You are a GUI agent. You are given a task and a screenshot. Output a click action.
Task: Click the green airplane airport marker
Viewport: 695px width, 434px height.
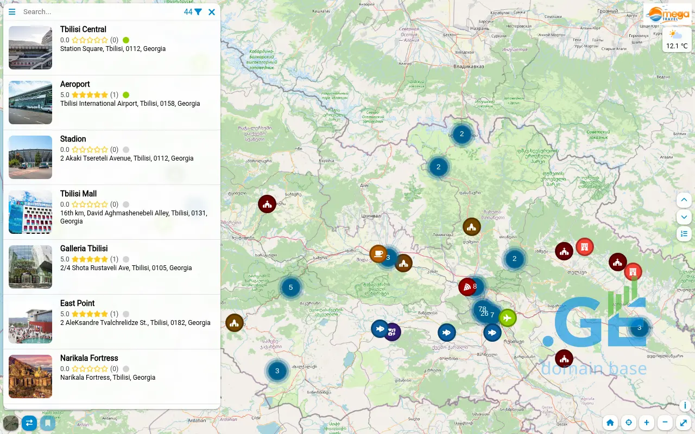508,317
